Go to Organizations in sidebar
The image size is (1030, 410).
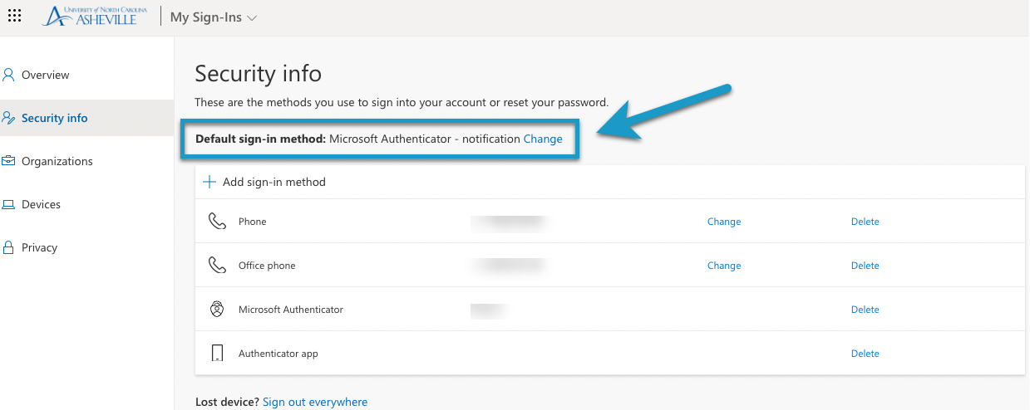[57, 161]
